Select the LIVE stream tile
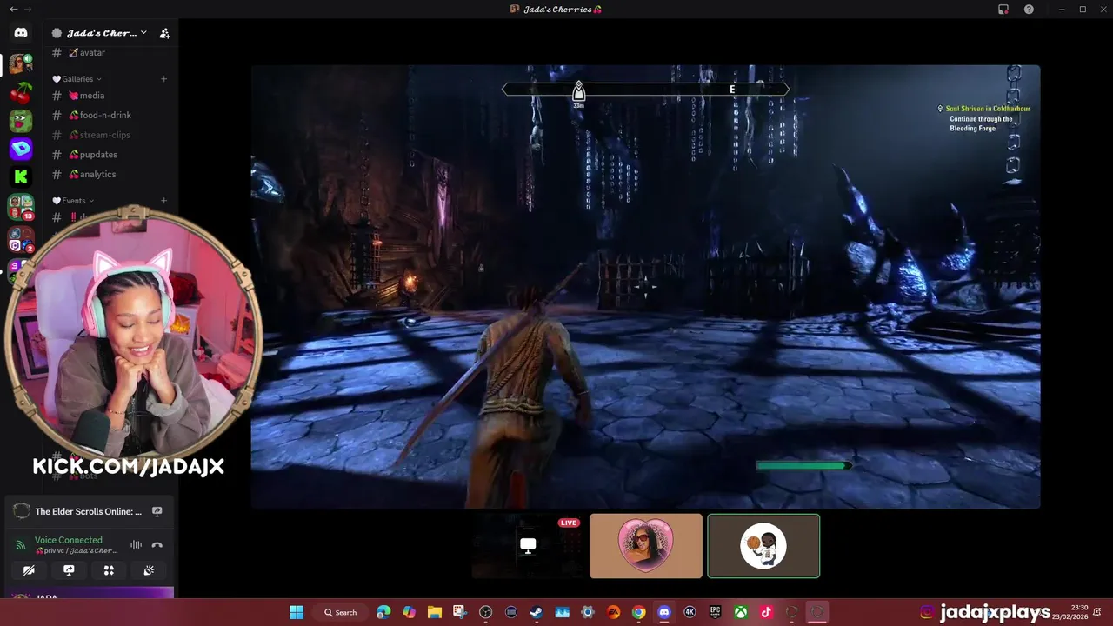Viewport: 1113px width, 626px height. point(528,546)
